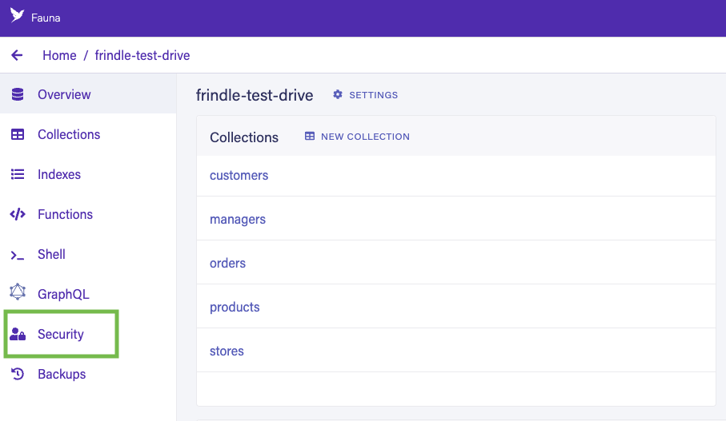The width and height of the screenshot is (726, 421).
Task: Open the Security menu item
Action: coord(61,334)
